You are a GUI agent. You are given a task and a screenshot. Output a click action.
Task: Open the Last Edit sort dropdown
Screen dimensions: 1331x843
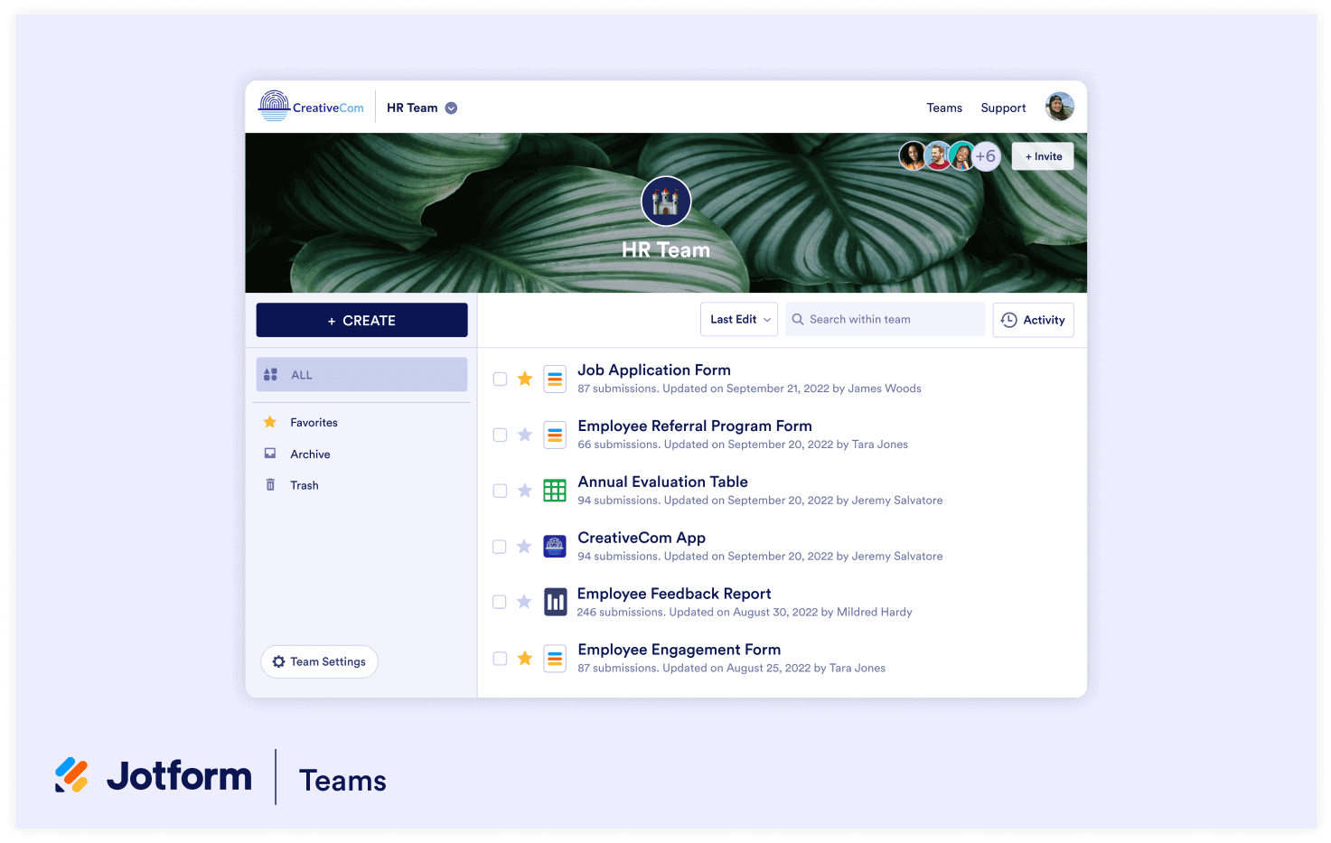point(739,320)
